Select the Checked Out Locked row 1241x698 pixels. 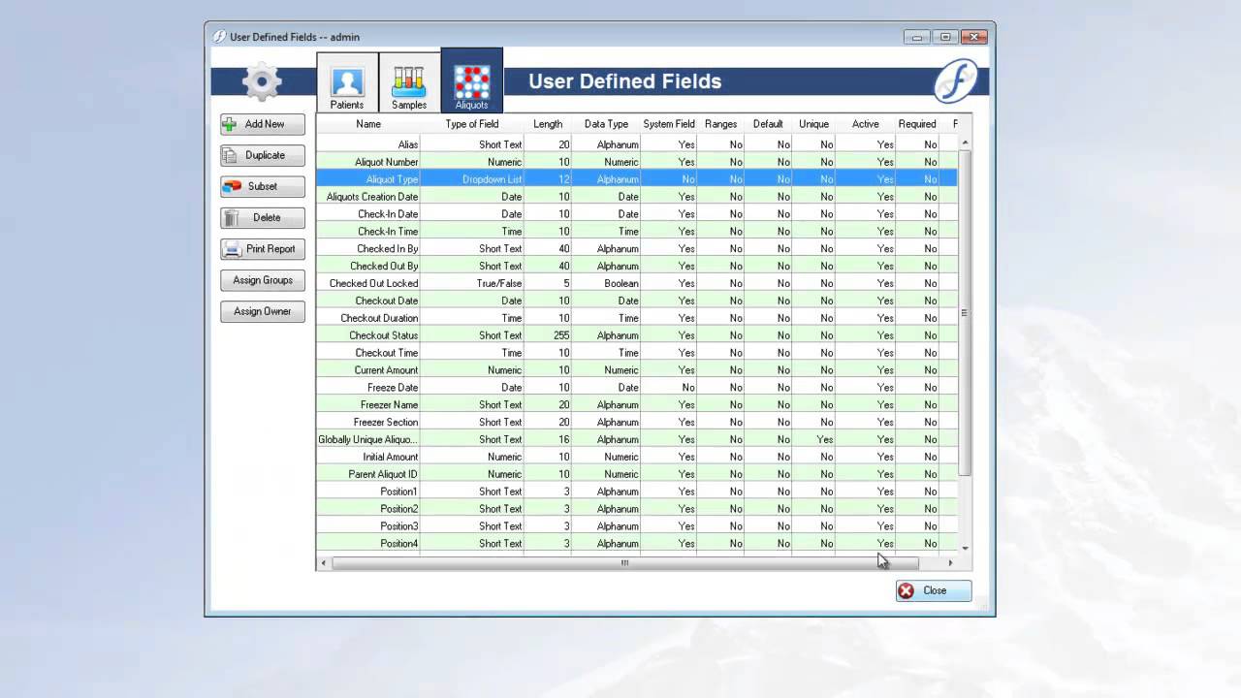(x=637, y=283)
